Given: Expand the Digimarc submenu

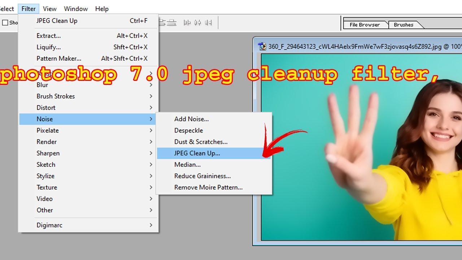Looking at the screenshot, I should click(x=88, y=225).
